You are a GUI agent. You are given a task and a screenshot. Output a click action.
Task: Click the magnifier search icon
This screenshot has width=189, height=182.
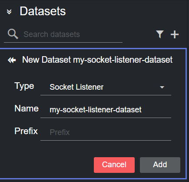13,34
